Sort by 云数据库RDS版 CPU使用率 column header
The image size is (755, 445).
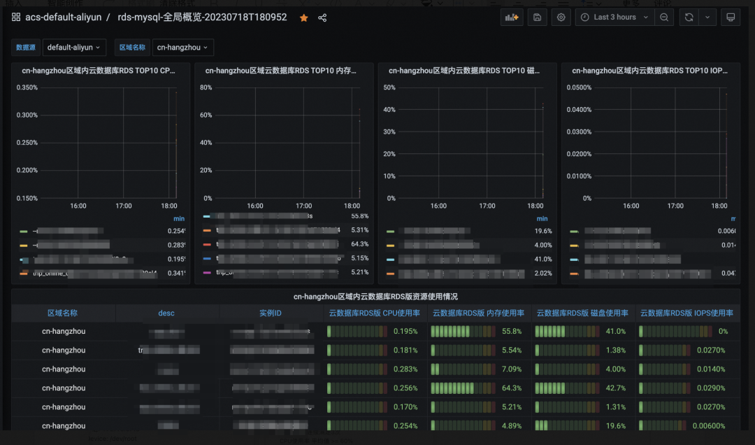[x=375, y=313]
